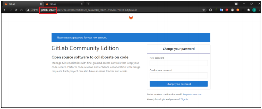Open the browser home page icon
The image size is (262, 109).
pyautogui.click(x=21, y=10)
